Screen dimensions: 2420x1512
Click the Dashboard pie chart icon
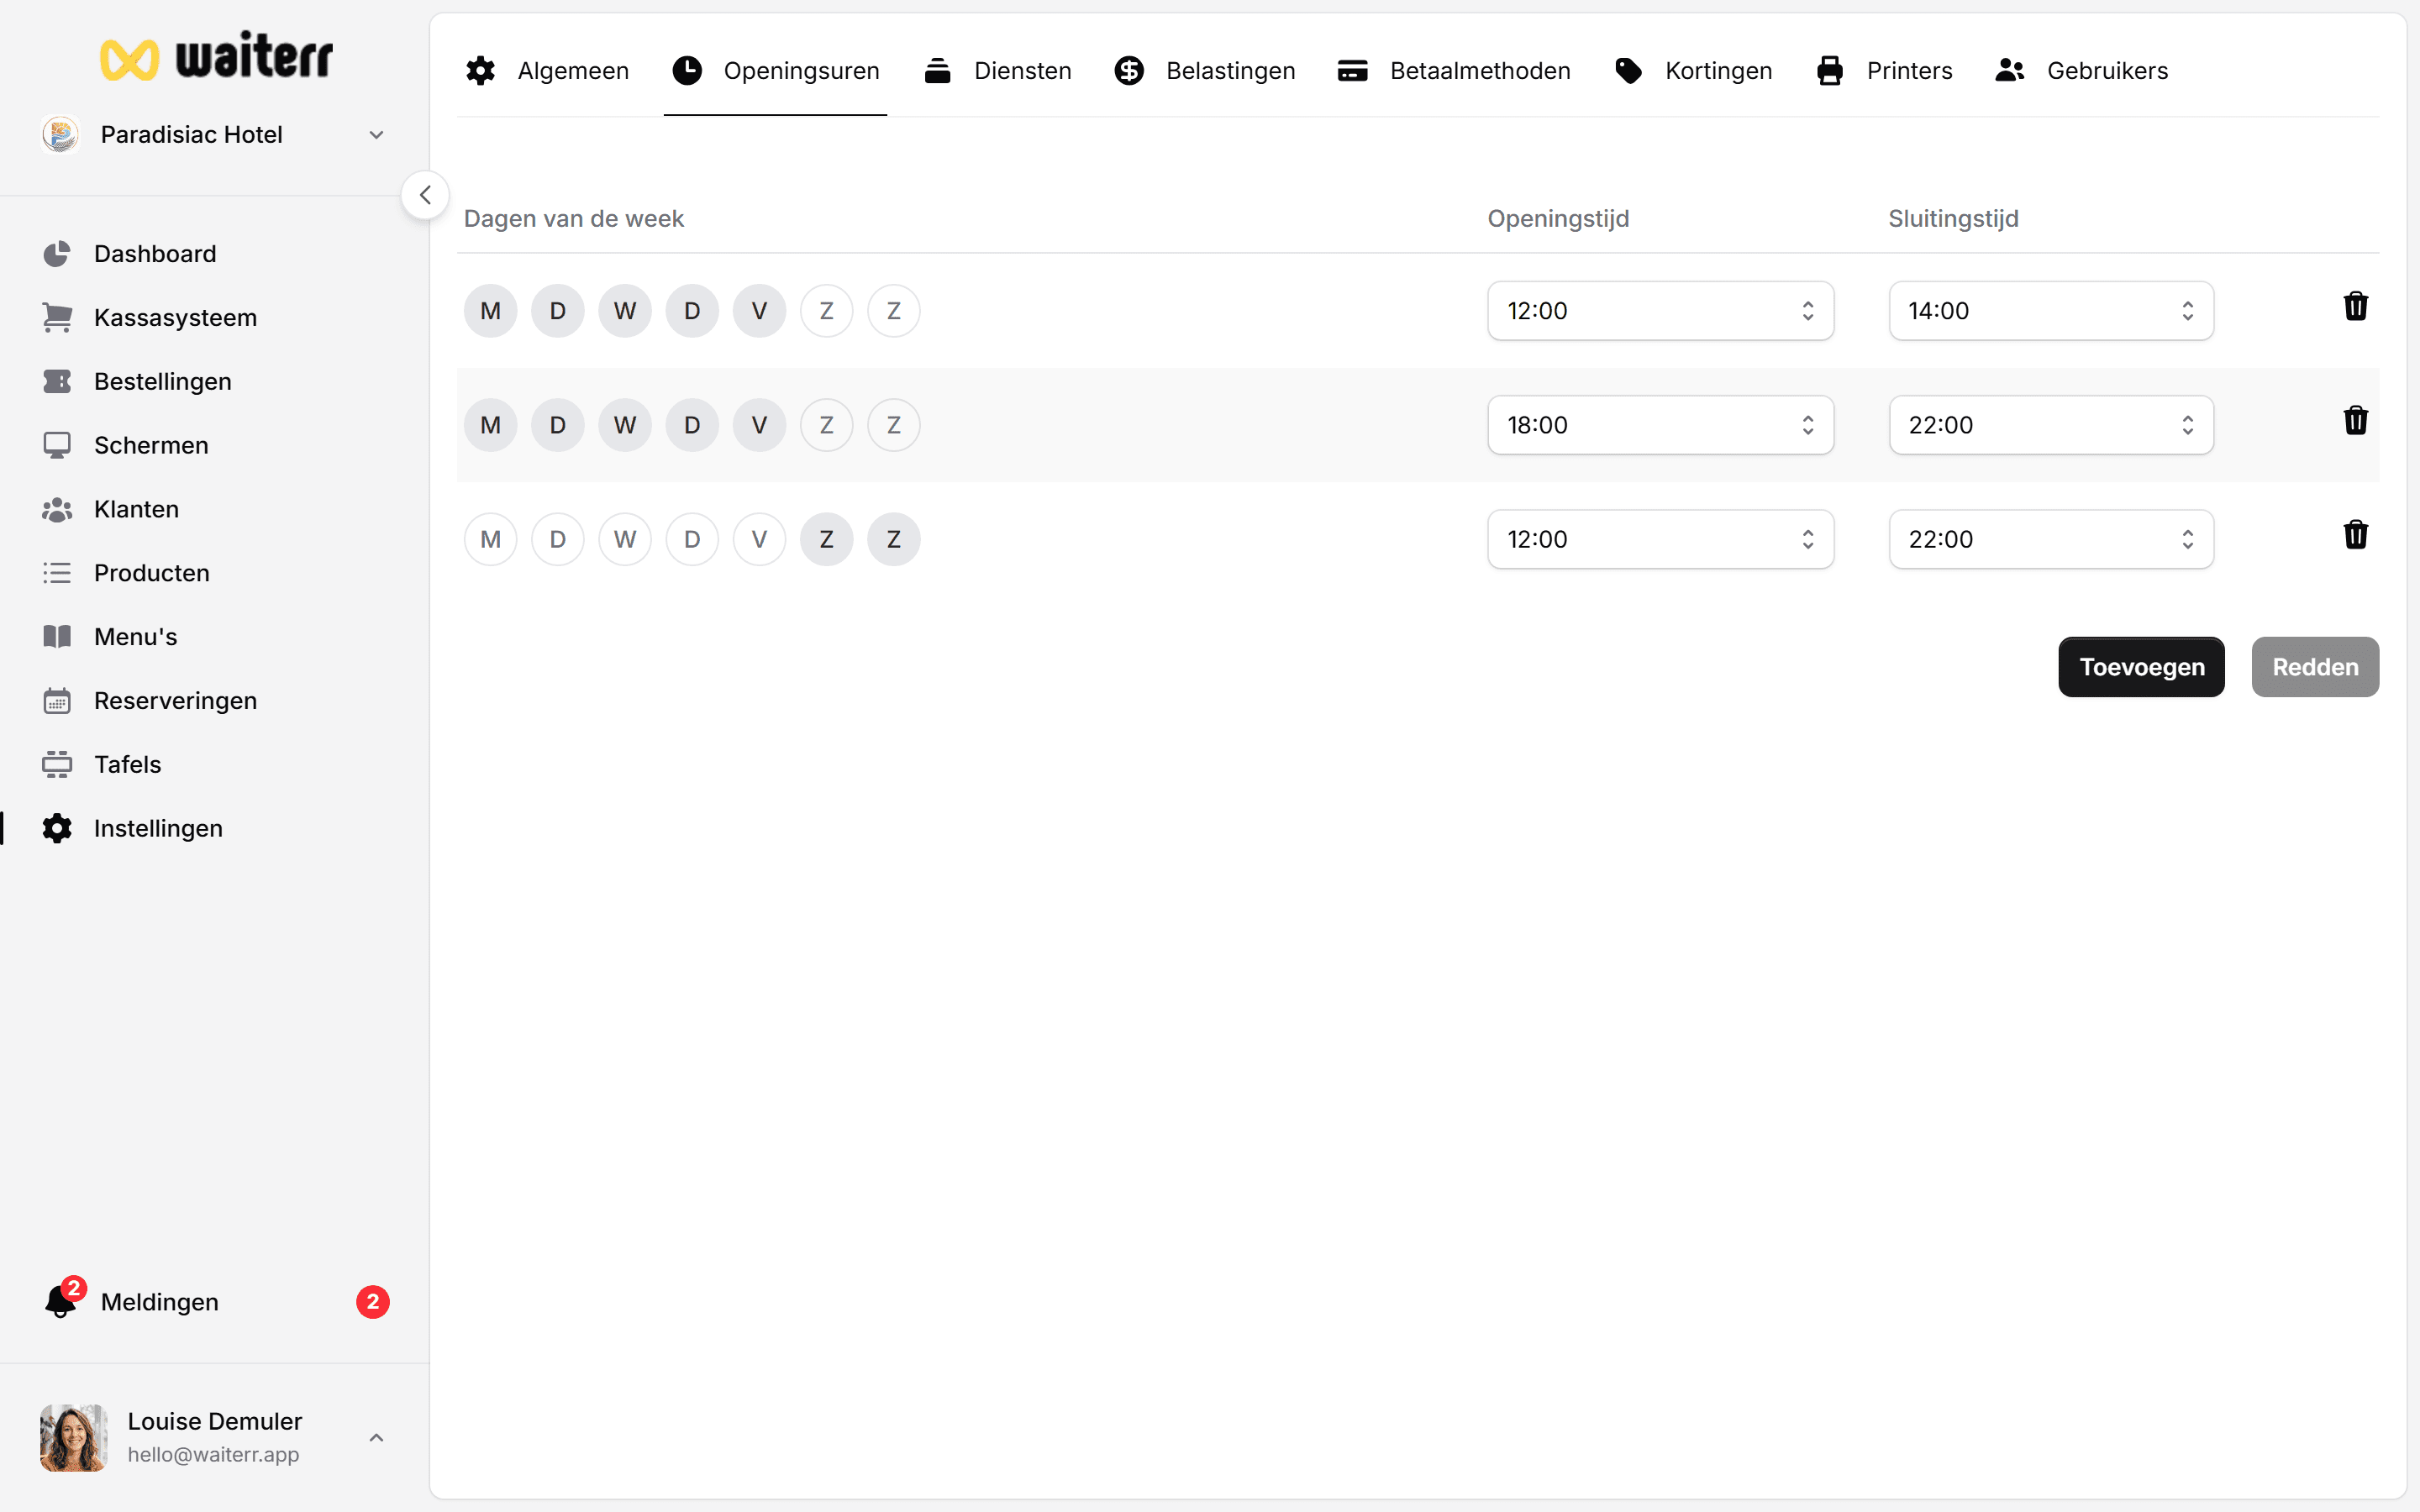pos(57,254)
